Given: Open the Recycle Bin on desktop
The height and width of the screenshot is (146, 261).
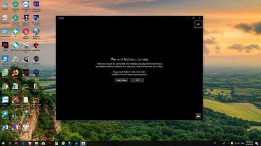Looking at the screenshot, I should tap(5, 18).
